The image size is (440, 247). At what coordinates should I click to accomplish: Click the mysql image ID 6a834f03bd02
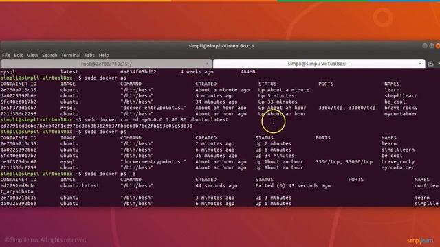coord(138,72)
